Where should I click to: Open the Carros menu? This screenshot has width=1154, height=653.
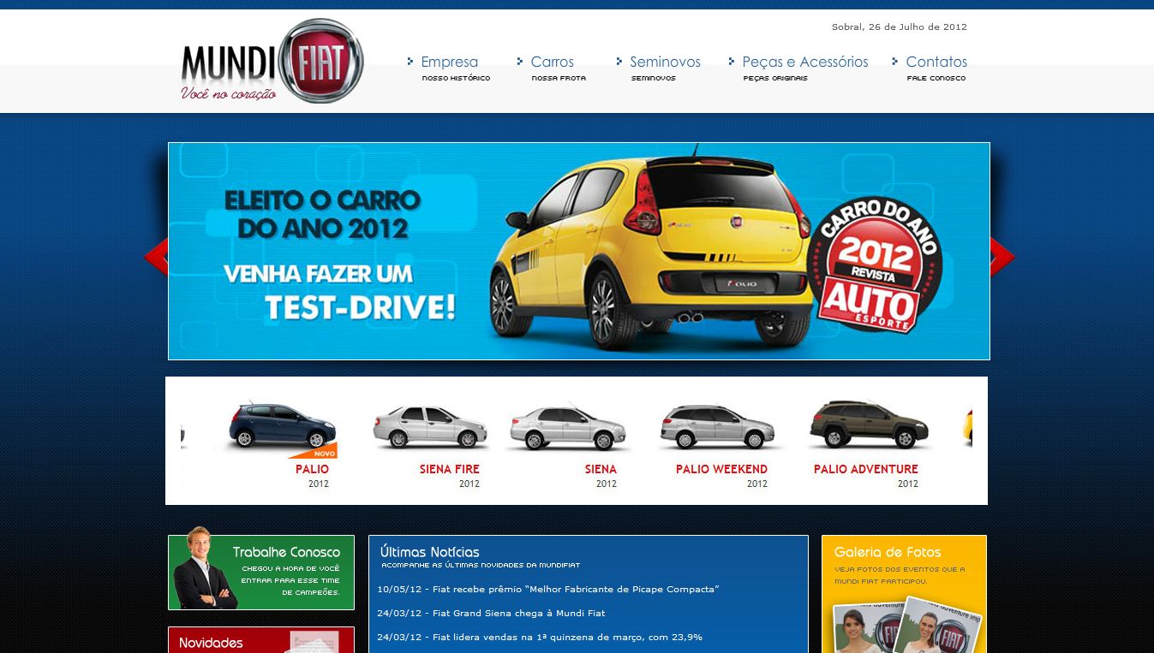click(552, 62)
